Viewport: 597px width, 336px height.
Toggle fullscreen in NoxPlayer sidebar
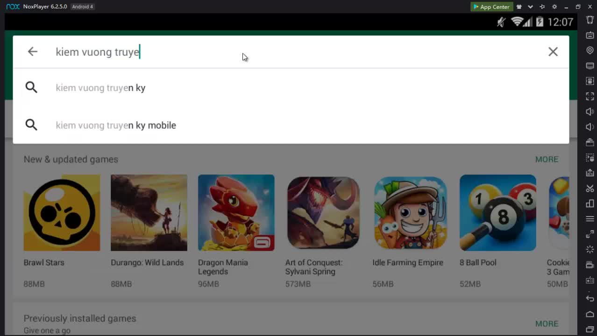point(590,97)
